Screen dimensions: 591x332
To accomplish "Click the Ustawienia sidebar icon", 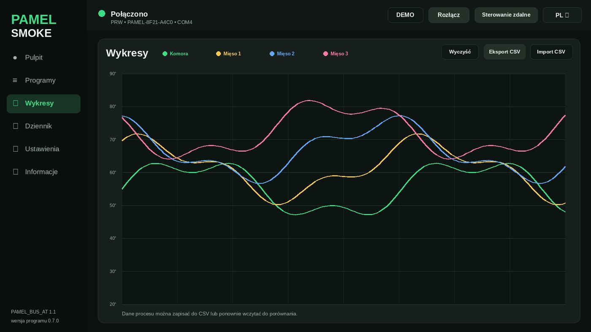I will (16, 149).
